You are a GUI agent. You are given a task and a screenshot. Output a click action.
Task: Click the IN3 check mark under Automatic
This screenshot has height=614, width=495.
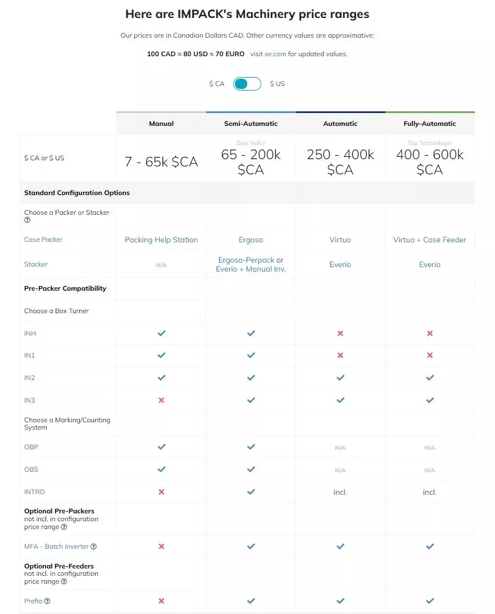click(x=340, y=400)
